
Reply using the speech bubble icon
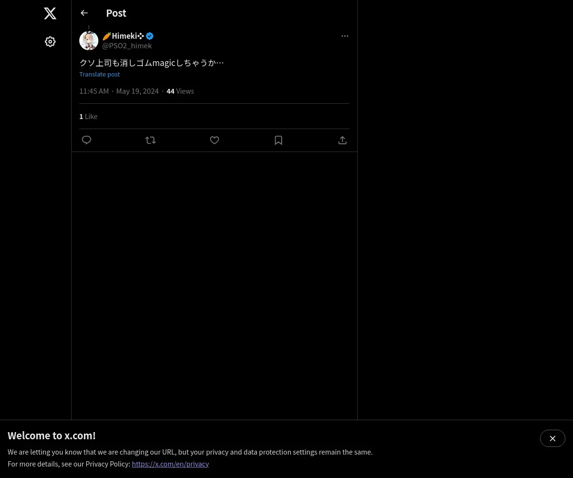pos(86,140)
